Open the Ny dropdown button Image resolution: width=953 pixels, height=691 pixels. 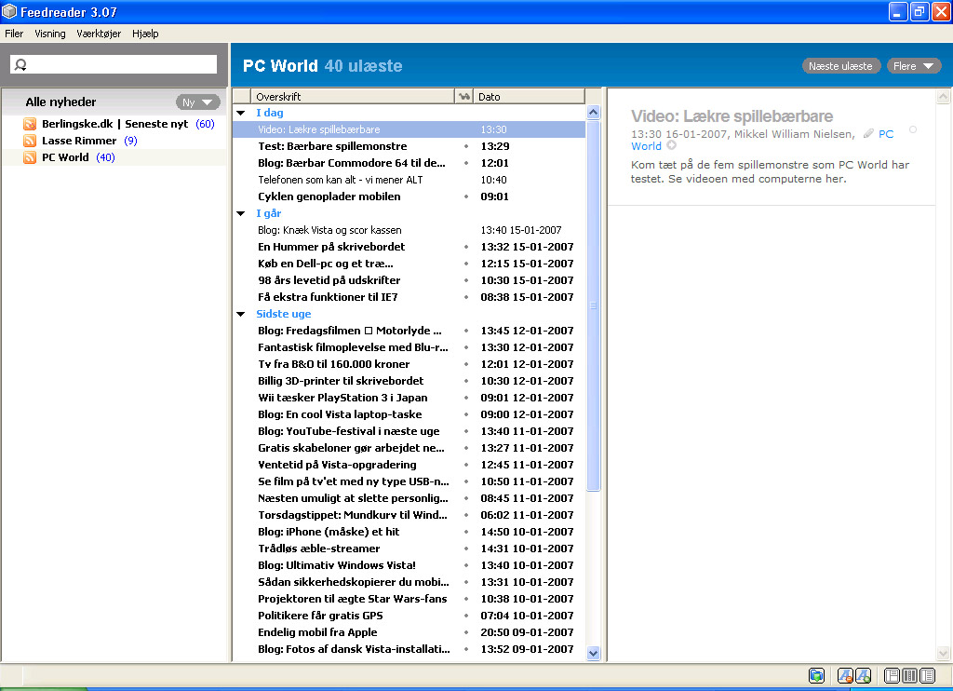[197, 102]
